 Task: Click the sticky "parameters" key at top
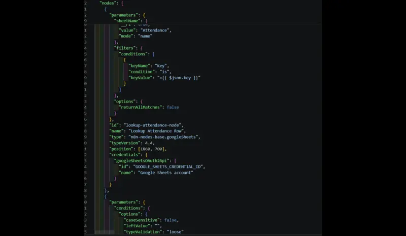123,15
